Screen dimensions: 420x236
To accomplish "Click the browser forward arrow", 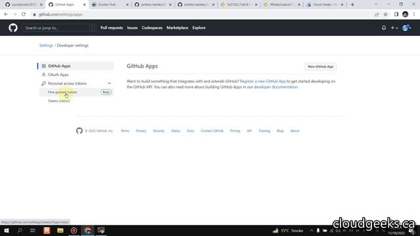I will (x=14, y=14).
